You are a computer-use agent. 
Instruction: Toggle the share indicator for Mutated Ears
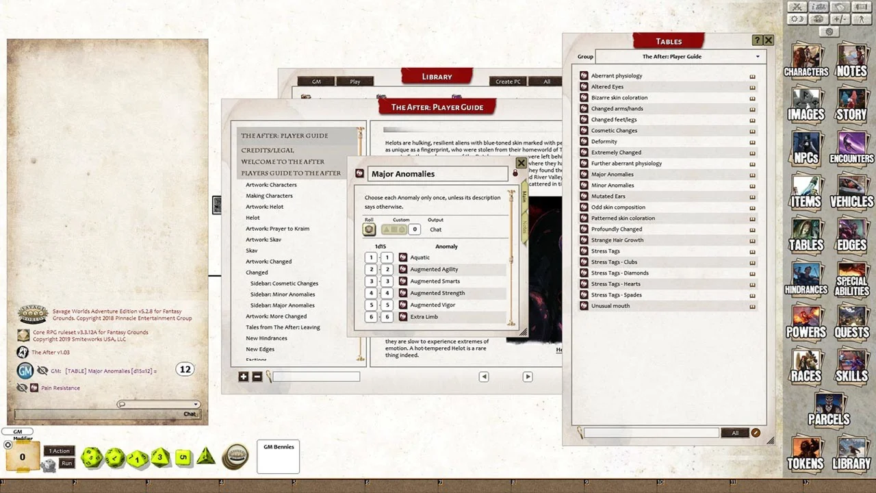click(752, 197)
